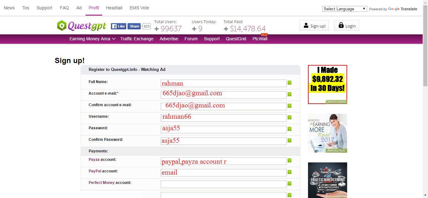Open the 'I Made $9,892.32' ad banner
This screenshot has height=198, width=428.
[327, 84]
